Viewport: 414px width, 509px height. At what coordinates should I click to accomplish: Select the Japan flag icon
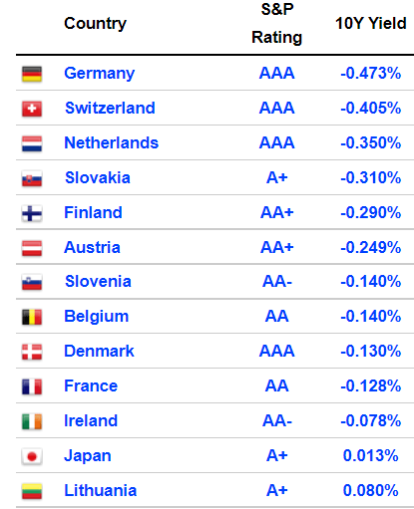32,456
